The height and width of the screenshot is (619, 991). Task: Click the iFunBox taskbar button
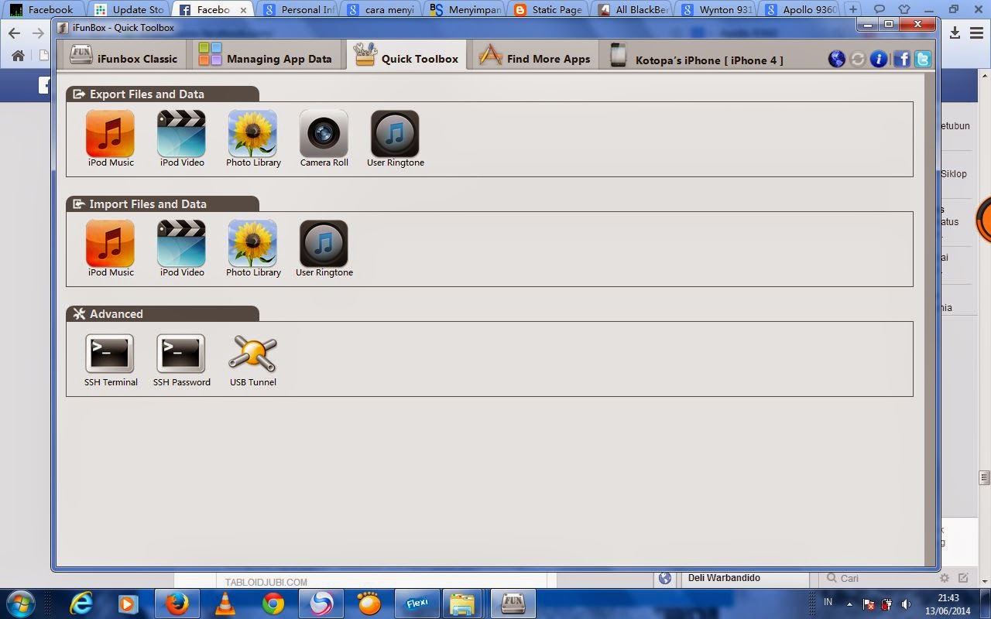[512, 604]
